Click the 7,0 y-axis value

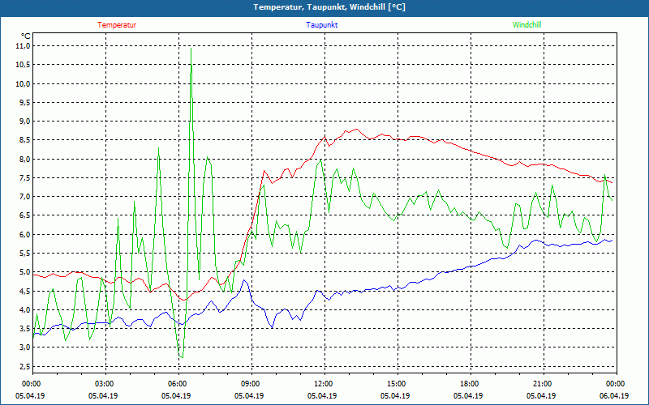tap(25, 197)
